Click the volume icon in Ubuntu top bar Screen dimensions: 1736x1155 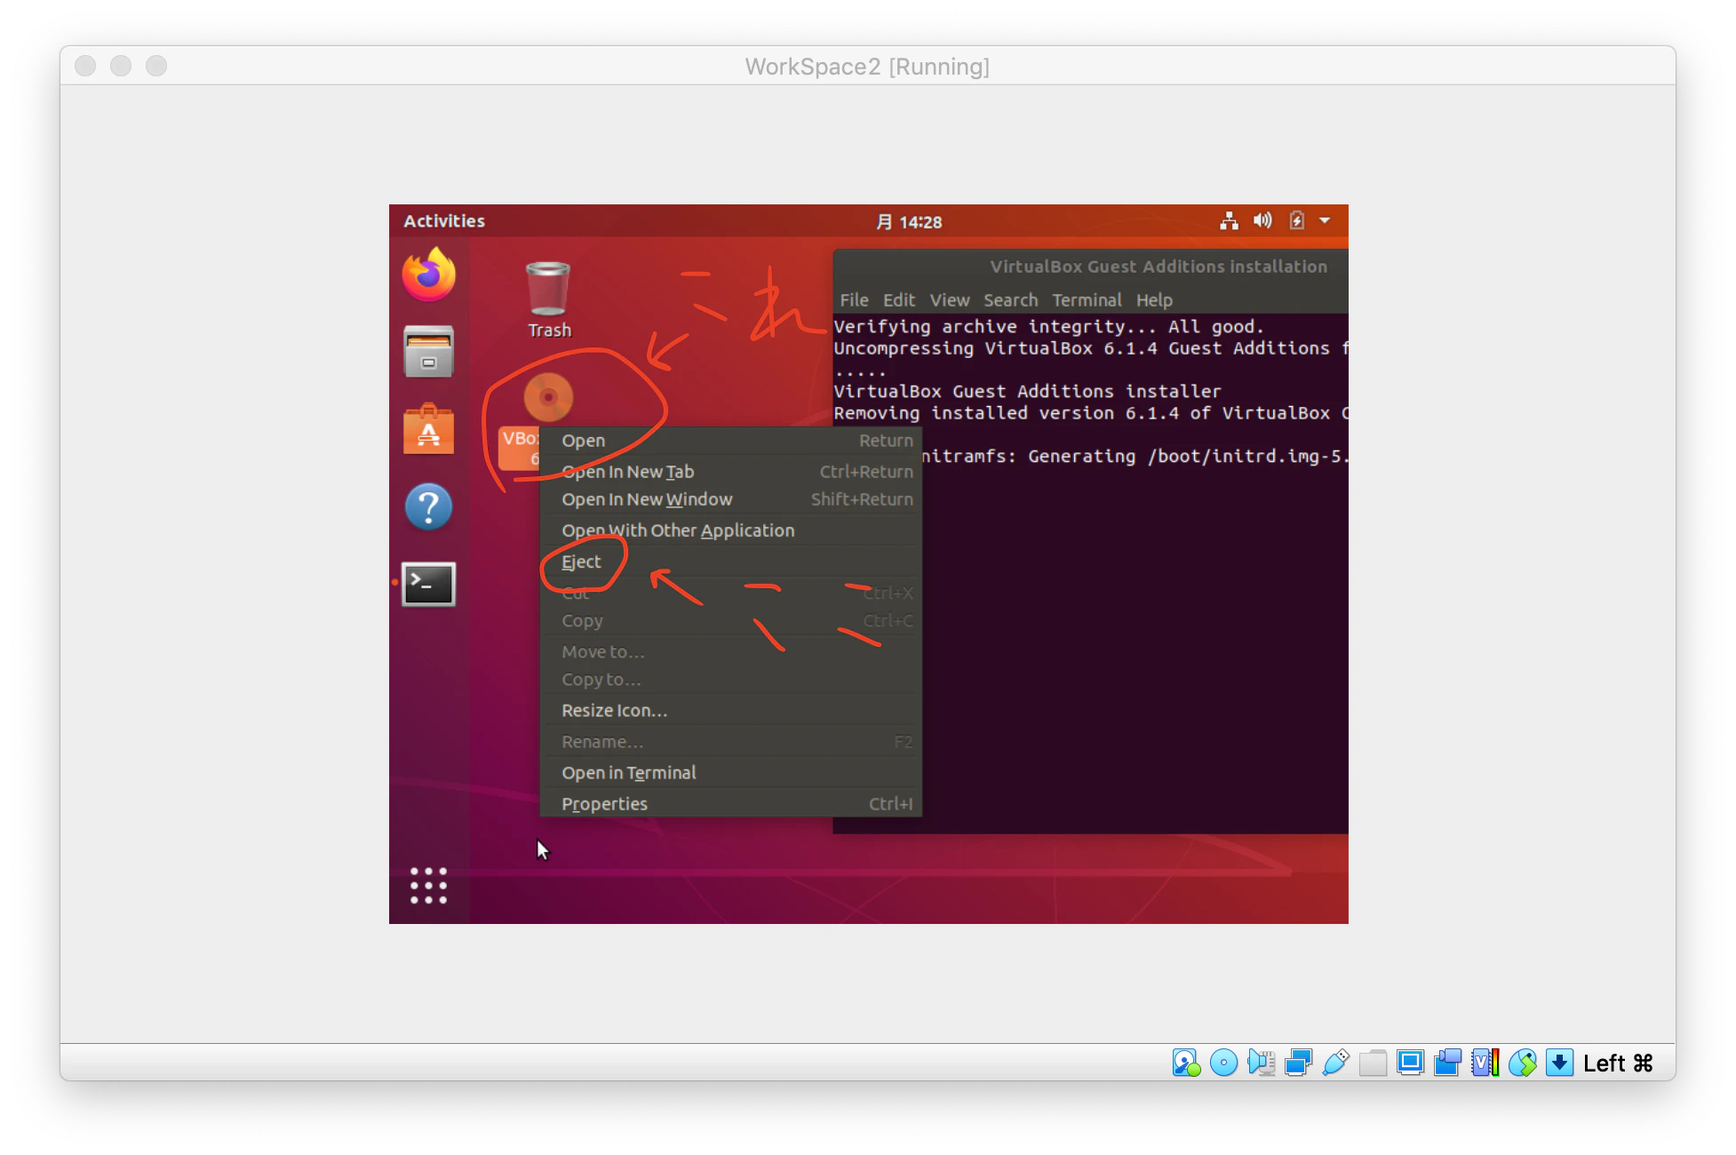pyautogui.click(x=1262, y=220)
